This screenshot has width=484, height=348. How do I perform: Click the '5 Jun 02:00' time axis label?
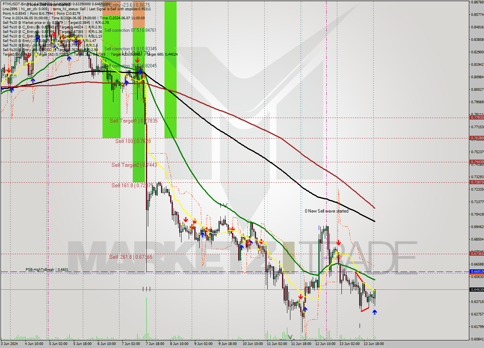58,344
